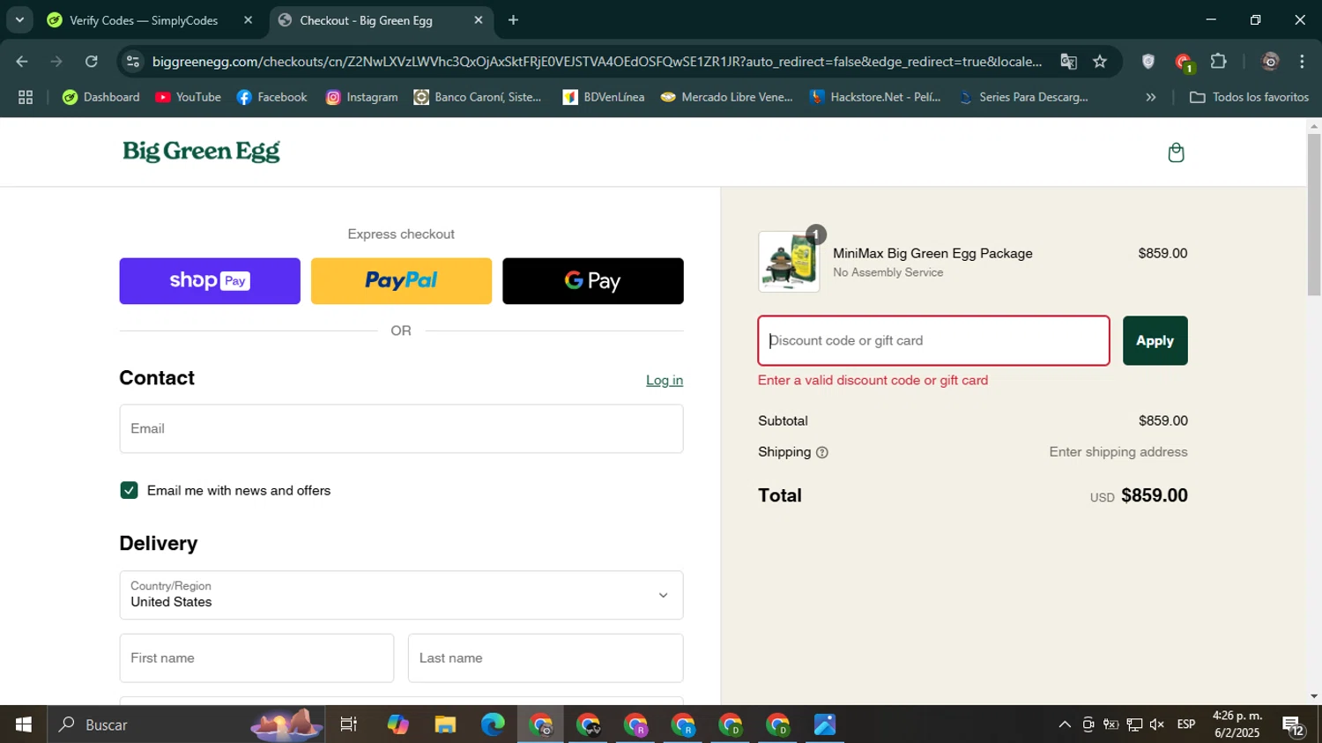Bookmark this page with the star icon
Image resolution: width=1322 pixels, height=743 pixels.
[x=1100, y=62]
